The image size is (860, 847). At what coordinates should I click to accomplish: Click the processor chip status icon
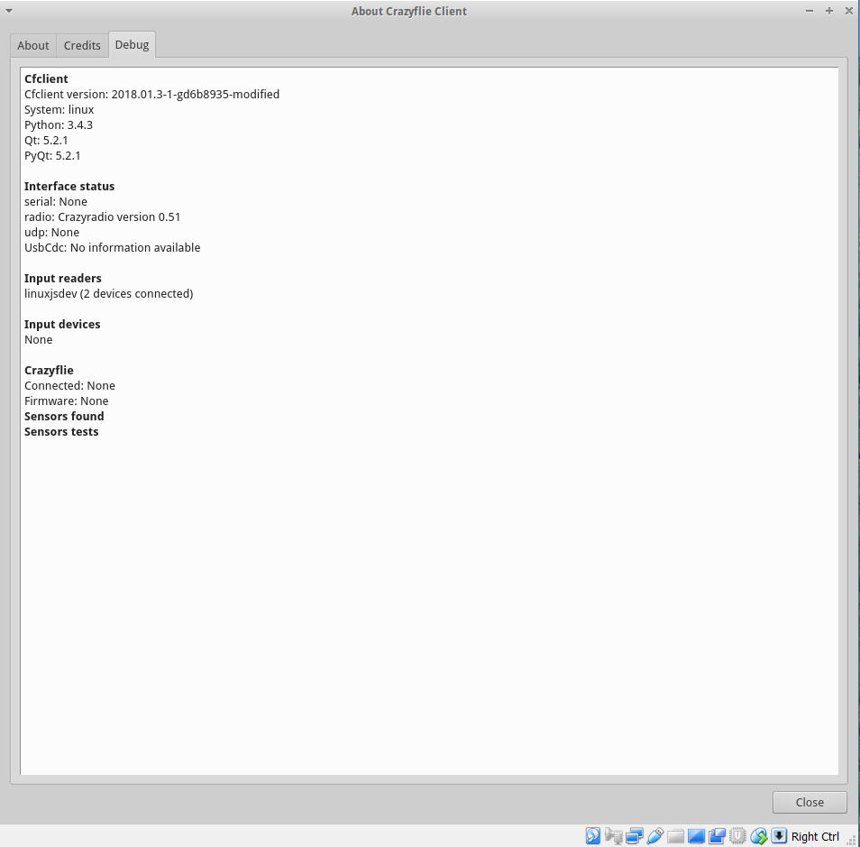(738, 836)
